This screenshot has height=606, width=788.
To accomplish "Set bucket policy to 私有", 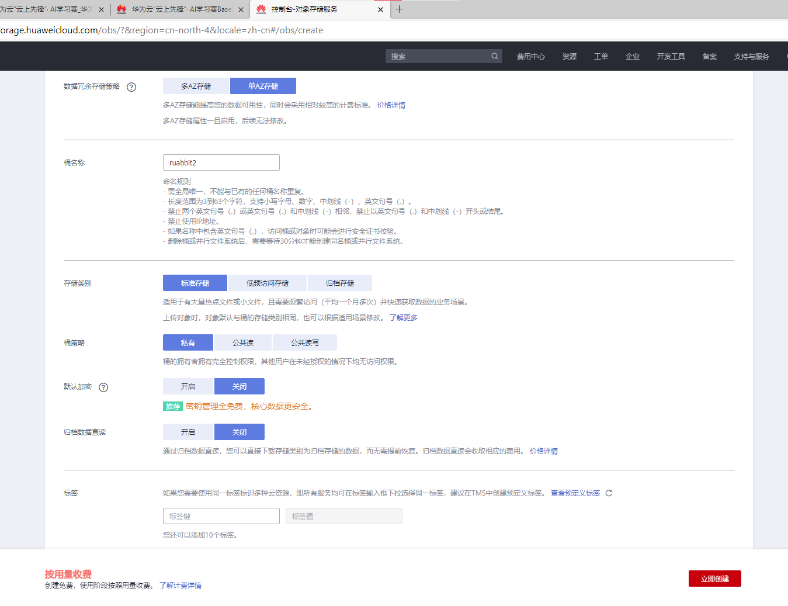I will tap(188, 342).
